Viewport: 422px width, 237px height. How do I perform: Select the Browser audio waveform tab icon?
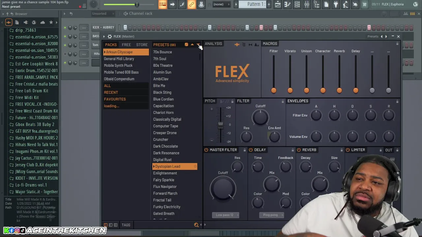9,22
